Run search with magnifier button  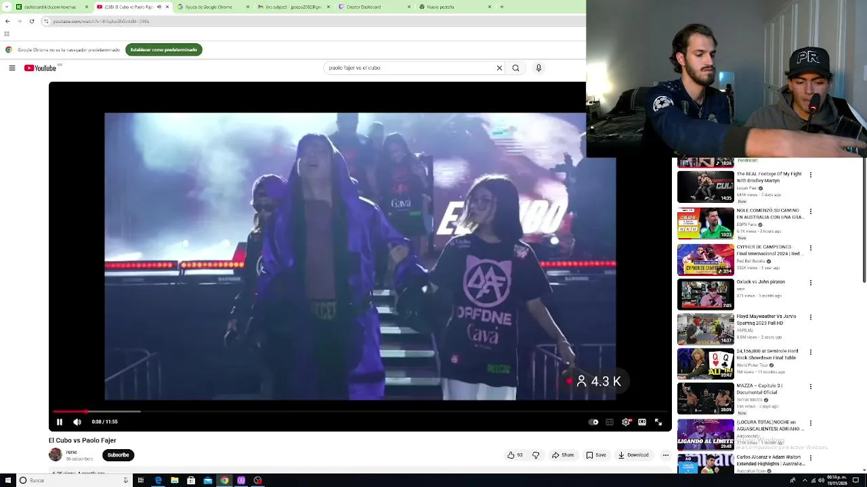click(x=515, y=68)
